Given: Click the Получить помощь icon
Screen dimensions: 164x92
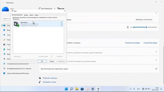Looking at the screenshot, I should pyautogui.click(x=40, y=78).
